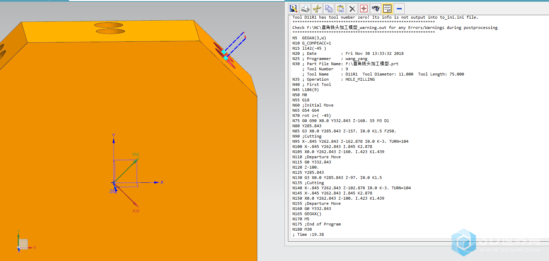Select the view triad cube in viewport corner

[x=23, y=244]
